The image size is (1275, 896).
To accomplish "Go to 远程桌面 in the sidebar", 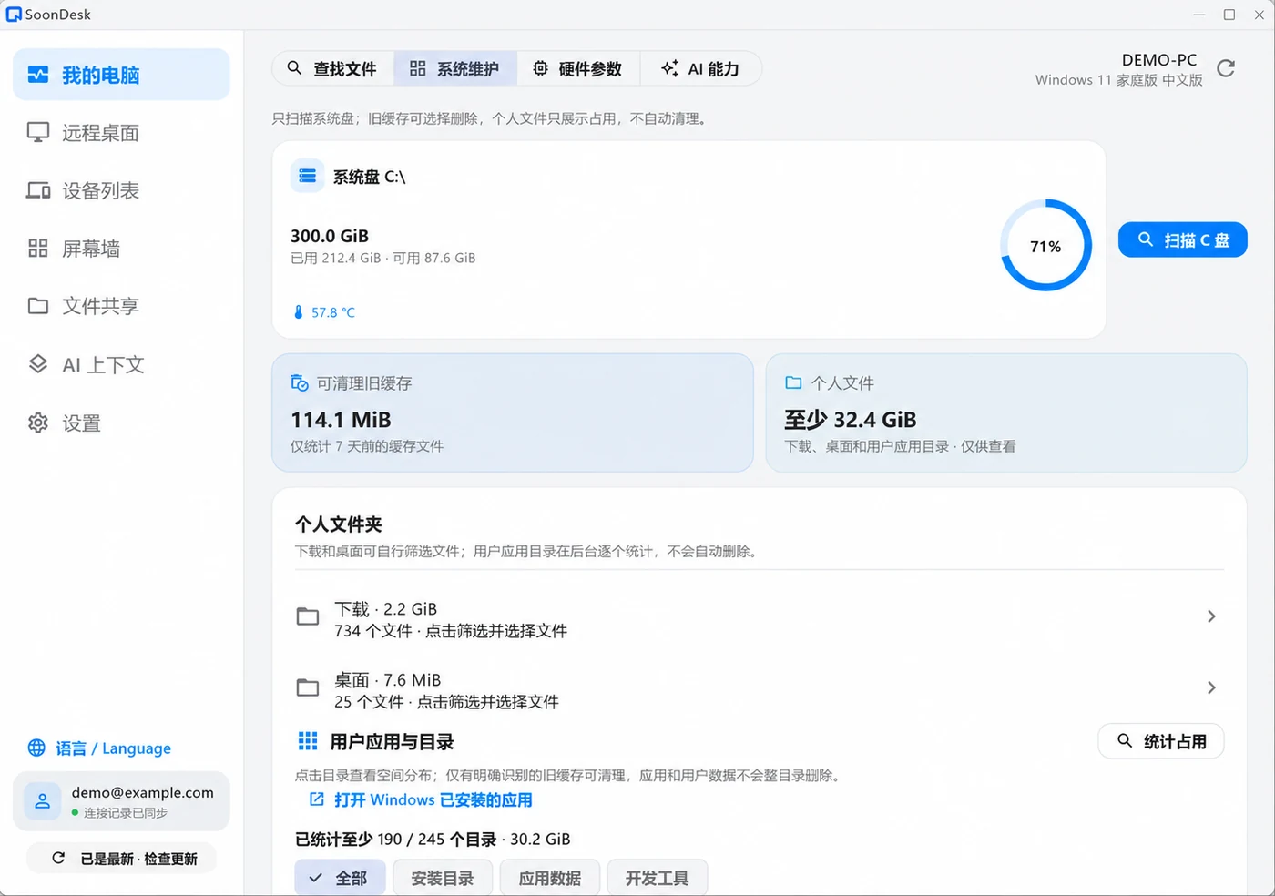I will (121, 133).
